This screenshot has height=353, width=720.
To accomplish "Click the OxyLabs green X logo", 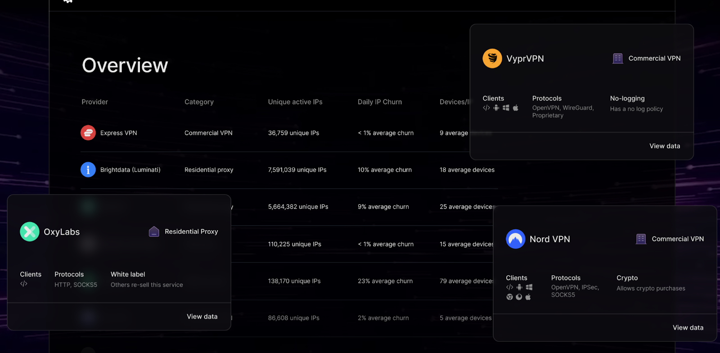I will (x=30, y=232).
